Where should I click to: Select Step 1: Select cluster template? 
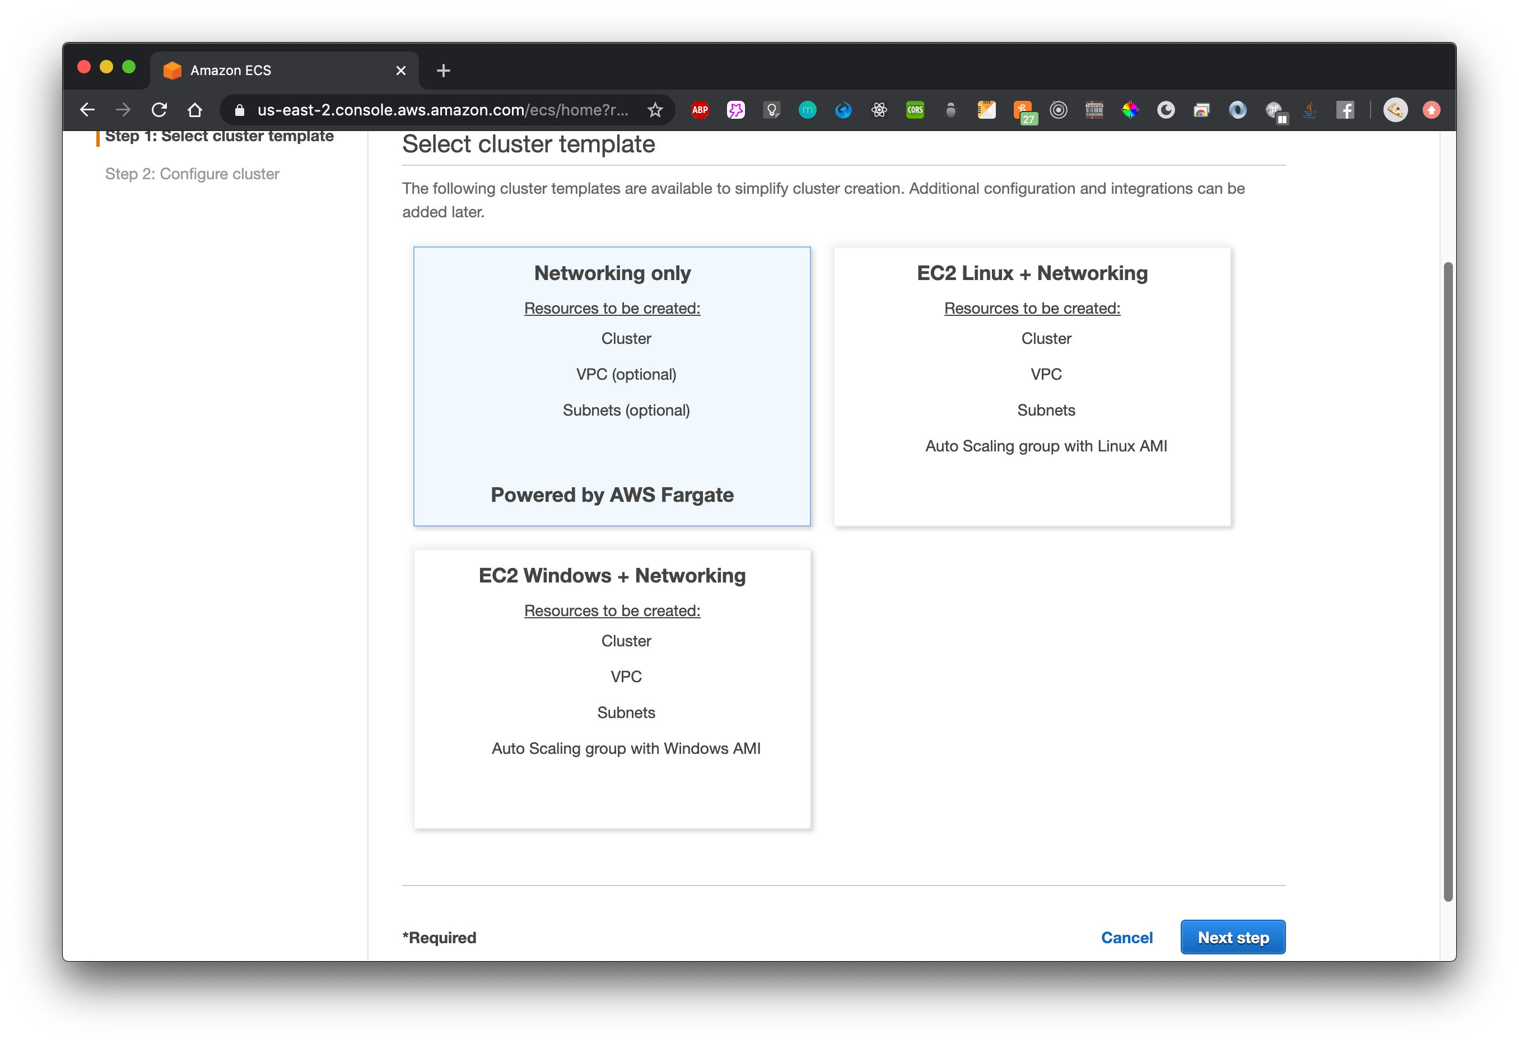pyautogui.click(x=219, y=136)
